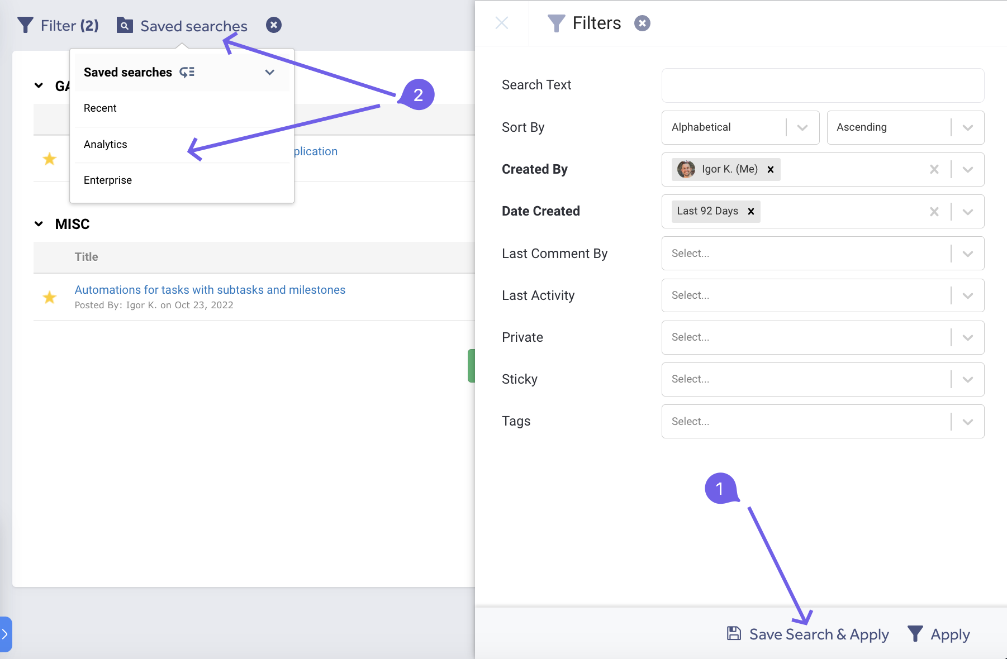Select the Enterprise saved search

108,180
